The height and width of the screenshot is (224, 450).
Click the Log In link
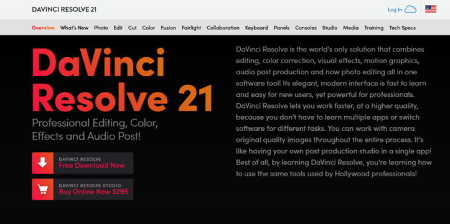(395, 10)
